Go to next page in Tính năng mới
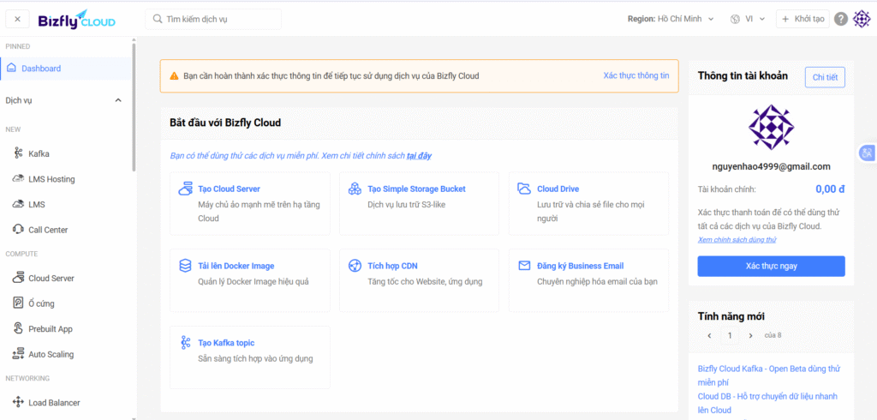Screen dimensions: 877x420 (x=751, y=336)
